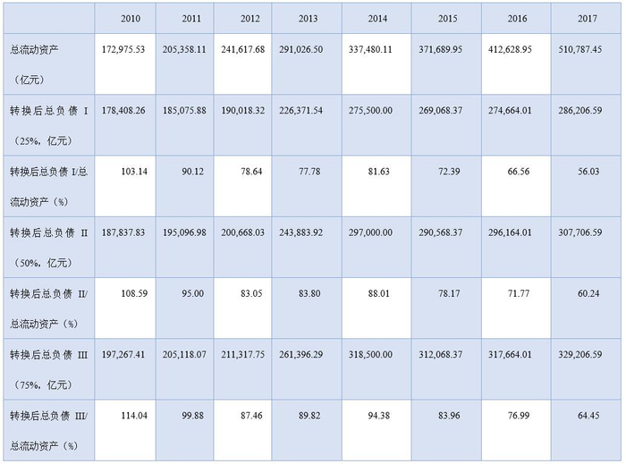The height and width of the screenshot is (464, 626).
Task: Click the 114.04 value cell
Action: 130,416
